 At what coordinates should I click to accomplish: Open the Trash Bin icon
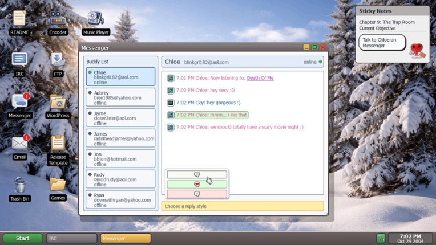coord(20,187)
